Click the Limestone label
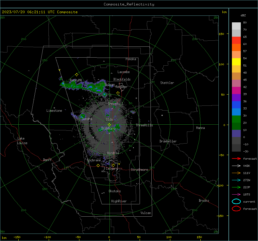 point(54,111)
